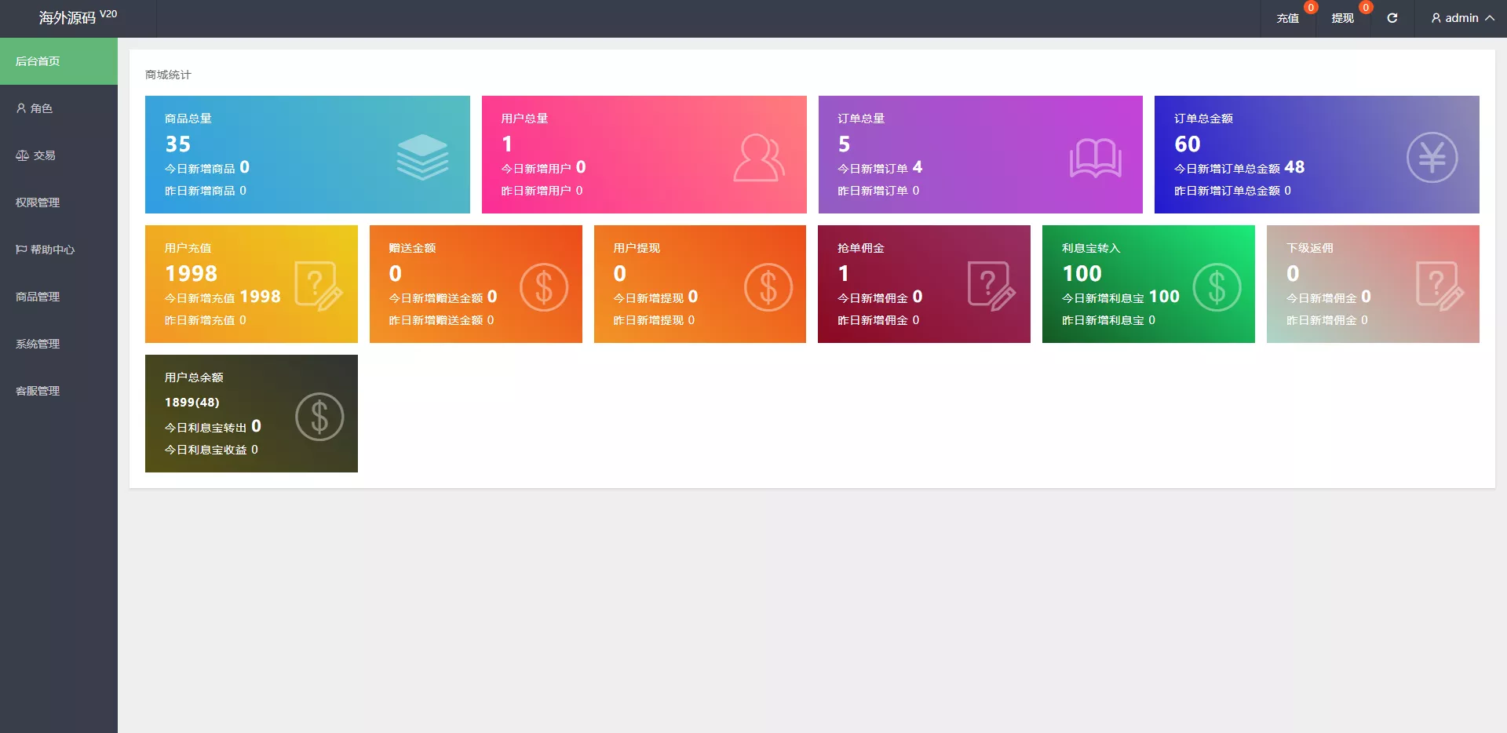The image size is (1507, 733).
Task: Click the yen circle icon on 订单总金额 card
Action: pyautogui.click(x=1431, y=158)
